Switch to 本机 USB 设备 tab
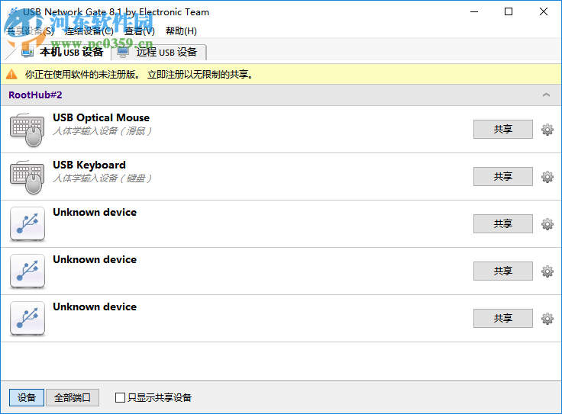 pos(63,53)
